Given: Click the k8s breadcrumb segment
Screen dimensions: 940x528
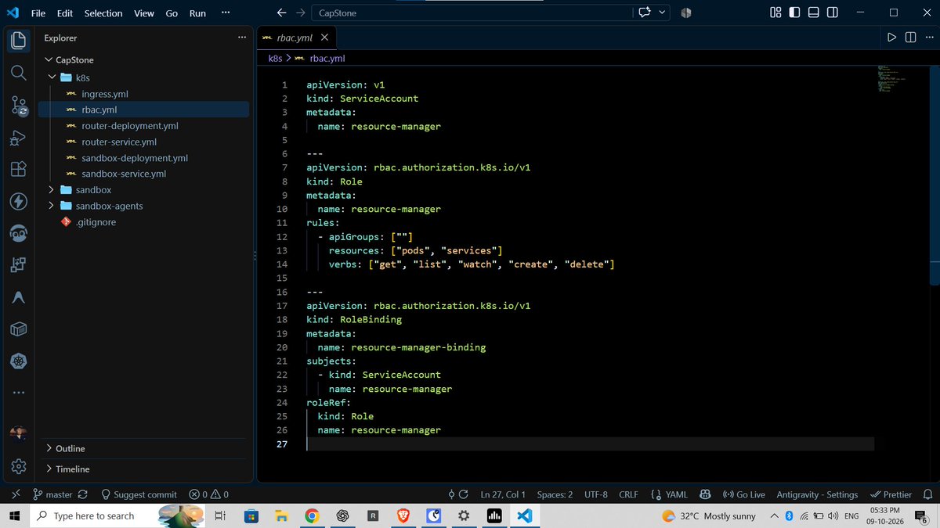Looking at the screenshot, I should point(275,58).
